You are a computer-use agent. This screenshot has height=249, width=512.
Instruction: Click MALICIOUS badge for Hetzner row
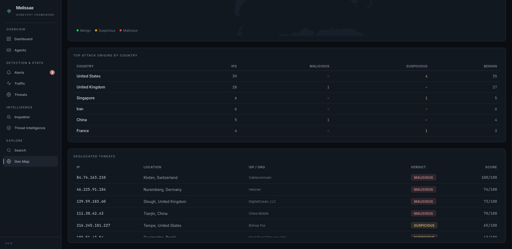(423, 189)
